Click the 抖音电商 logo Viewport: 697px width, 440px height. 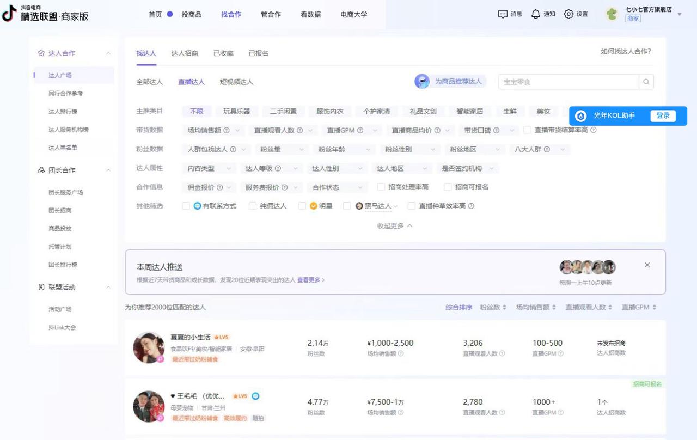click(9, 14)
